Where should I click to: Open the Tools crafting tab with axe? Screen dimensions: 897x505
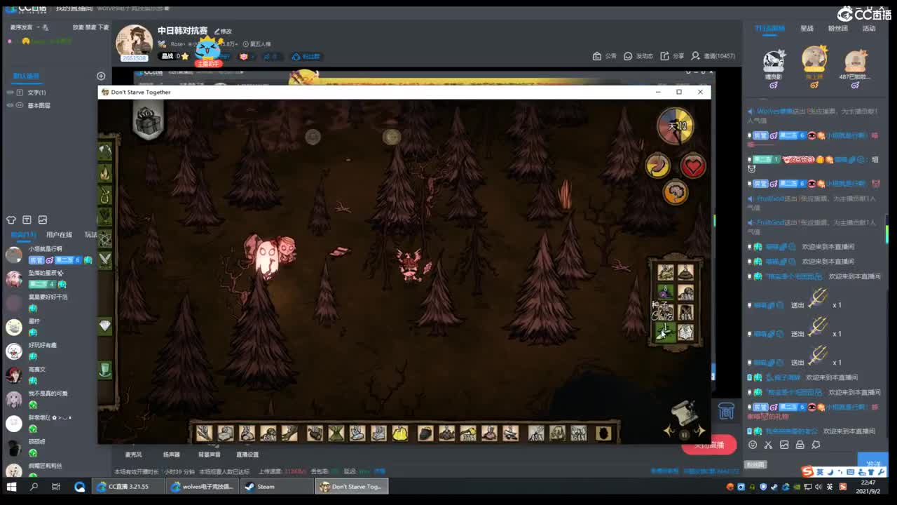click(104, 150)
